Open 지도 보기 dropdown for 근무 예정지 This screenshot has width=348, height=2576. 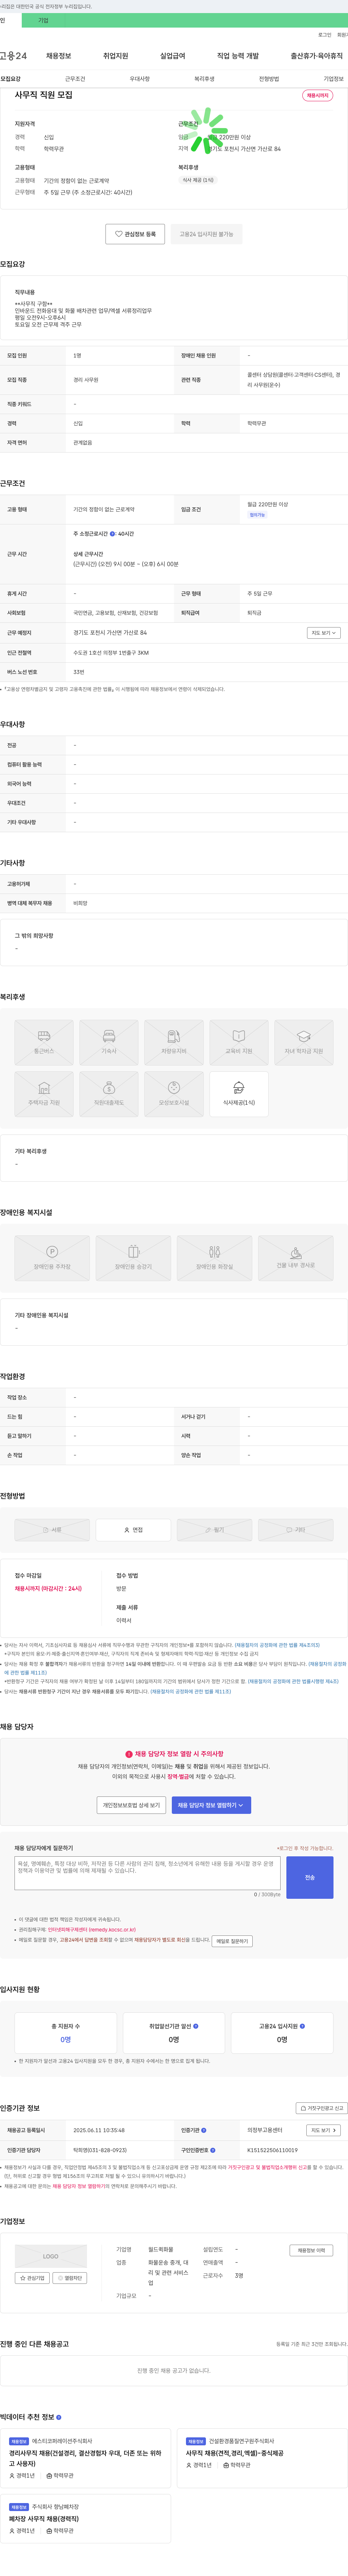click(x=324, y=633)
